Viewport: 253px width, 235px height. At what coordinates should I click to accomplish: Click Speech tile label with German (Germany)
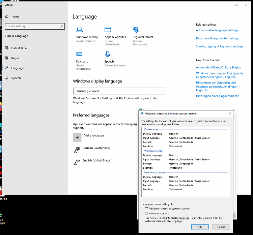pos(109,61)
